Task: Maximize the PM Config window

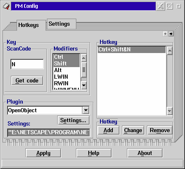Action: (170, 6)
